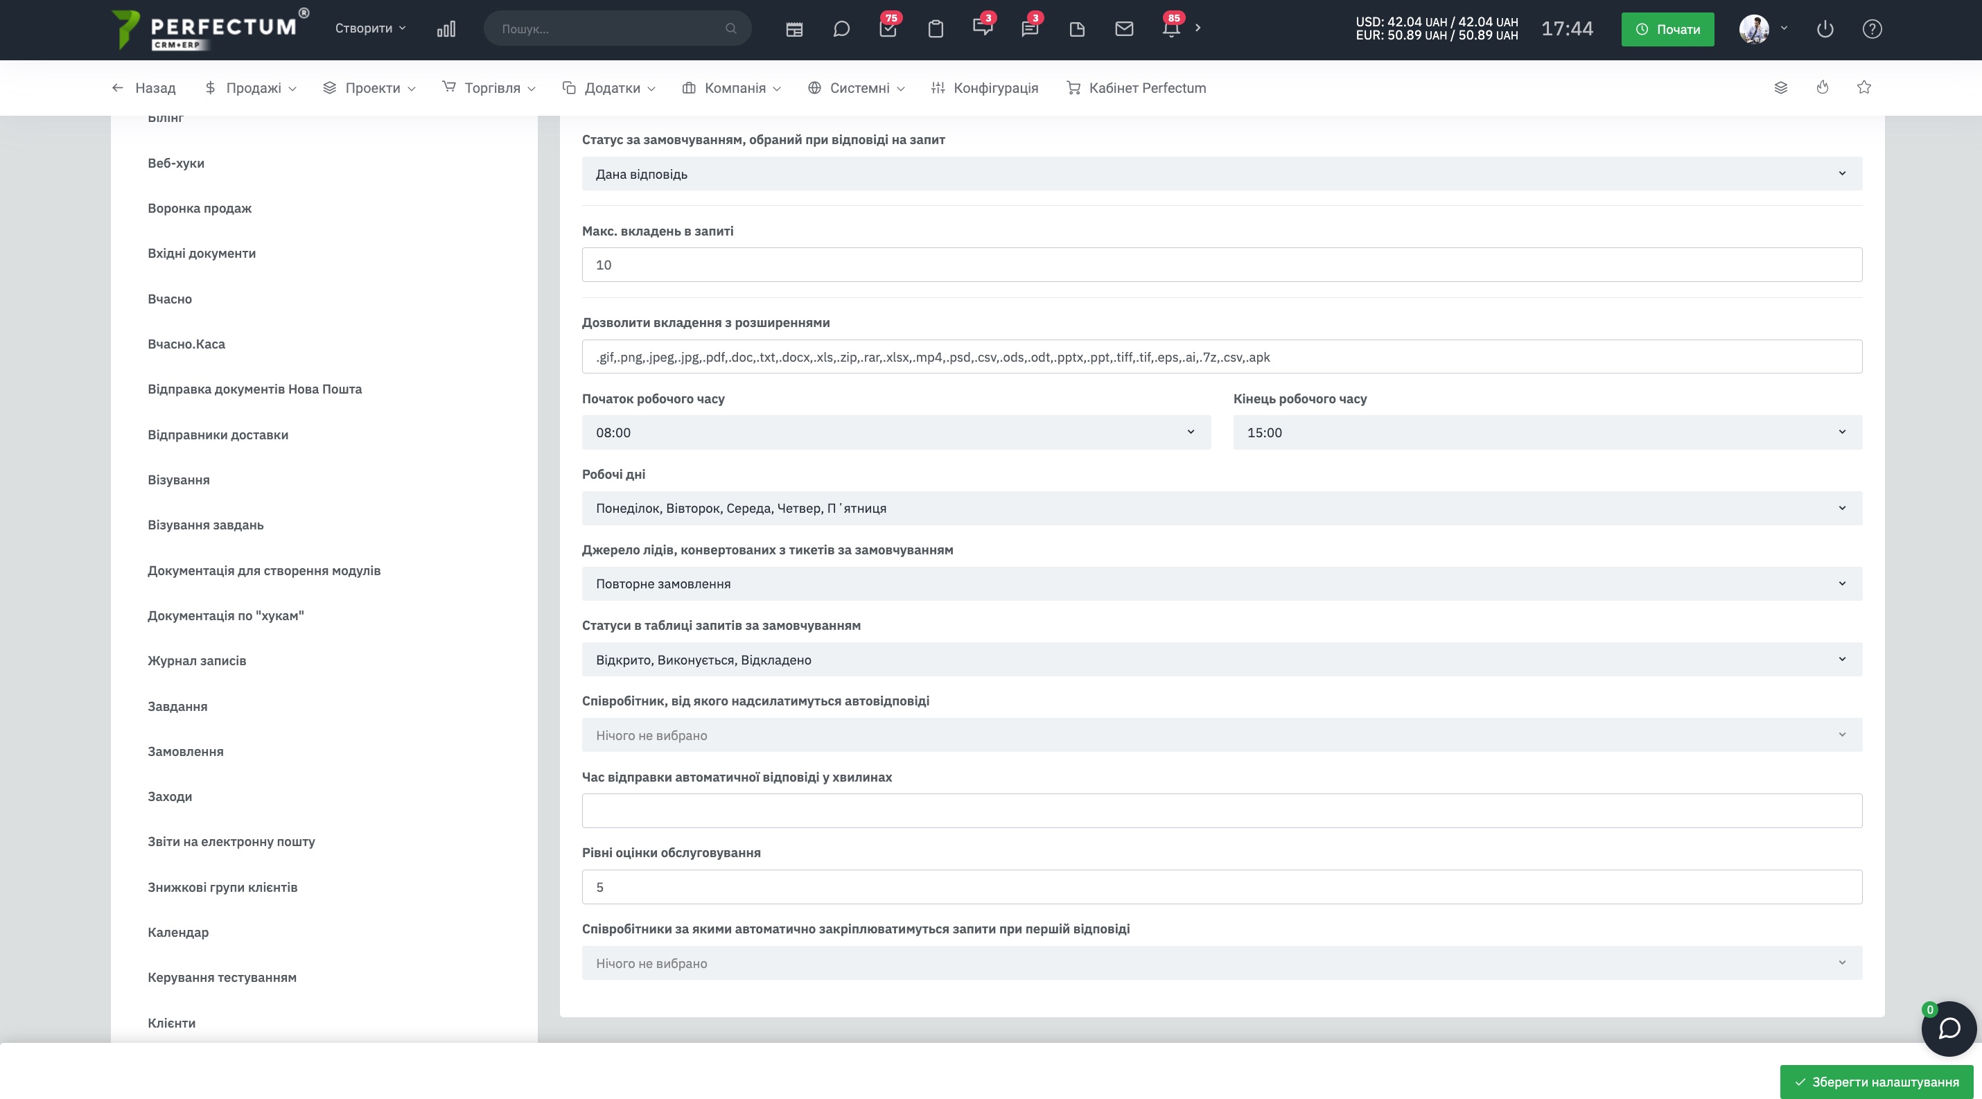Open Вчасно.Каса settings section
The height and width of the screenshot is (1099, 1982).
click(x=186, y=344)
